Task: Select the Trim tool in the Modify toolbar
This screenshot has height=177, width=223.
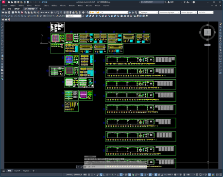Action: pyautogui.click(x=221, y=50)
